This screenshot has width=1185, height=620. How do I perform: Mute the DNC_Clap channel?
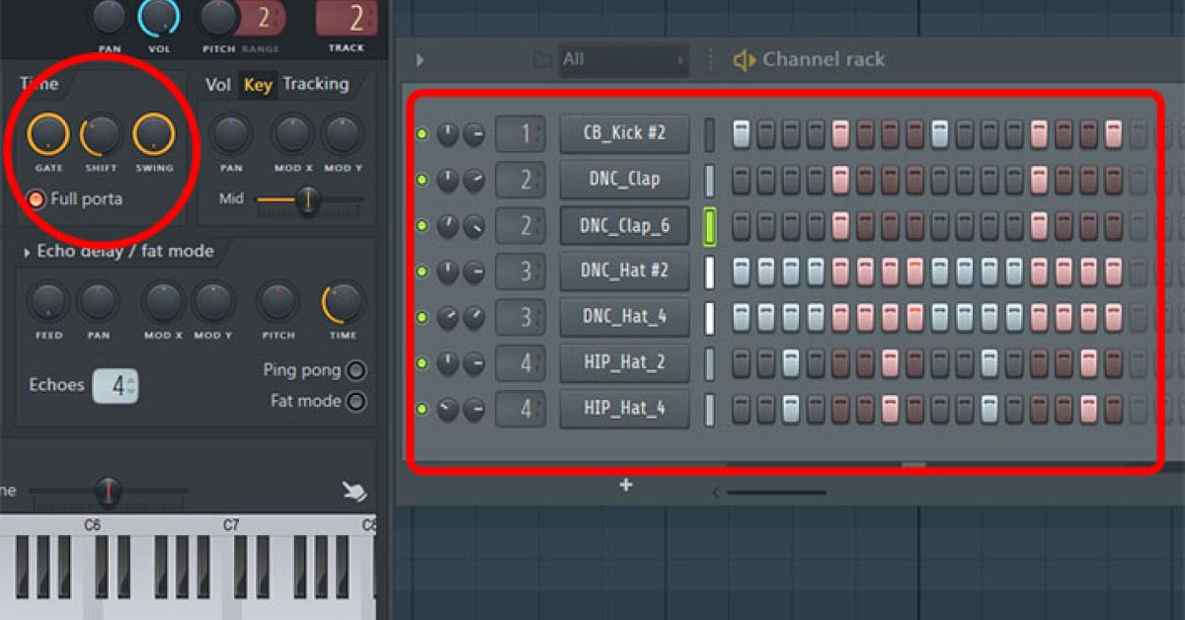(x=423, y=181)
